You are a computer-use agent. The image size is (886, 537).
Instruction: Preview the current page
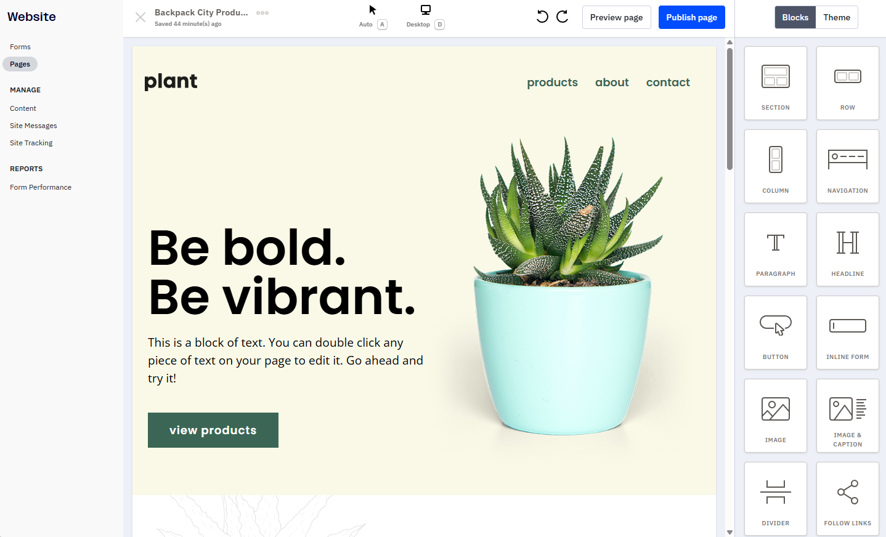click(616, 17)
